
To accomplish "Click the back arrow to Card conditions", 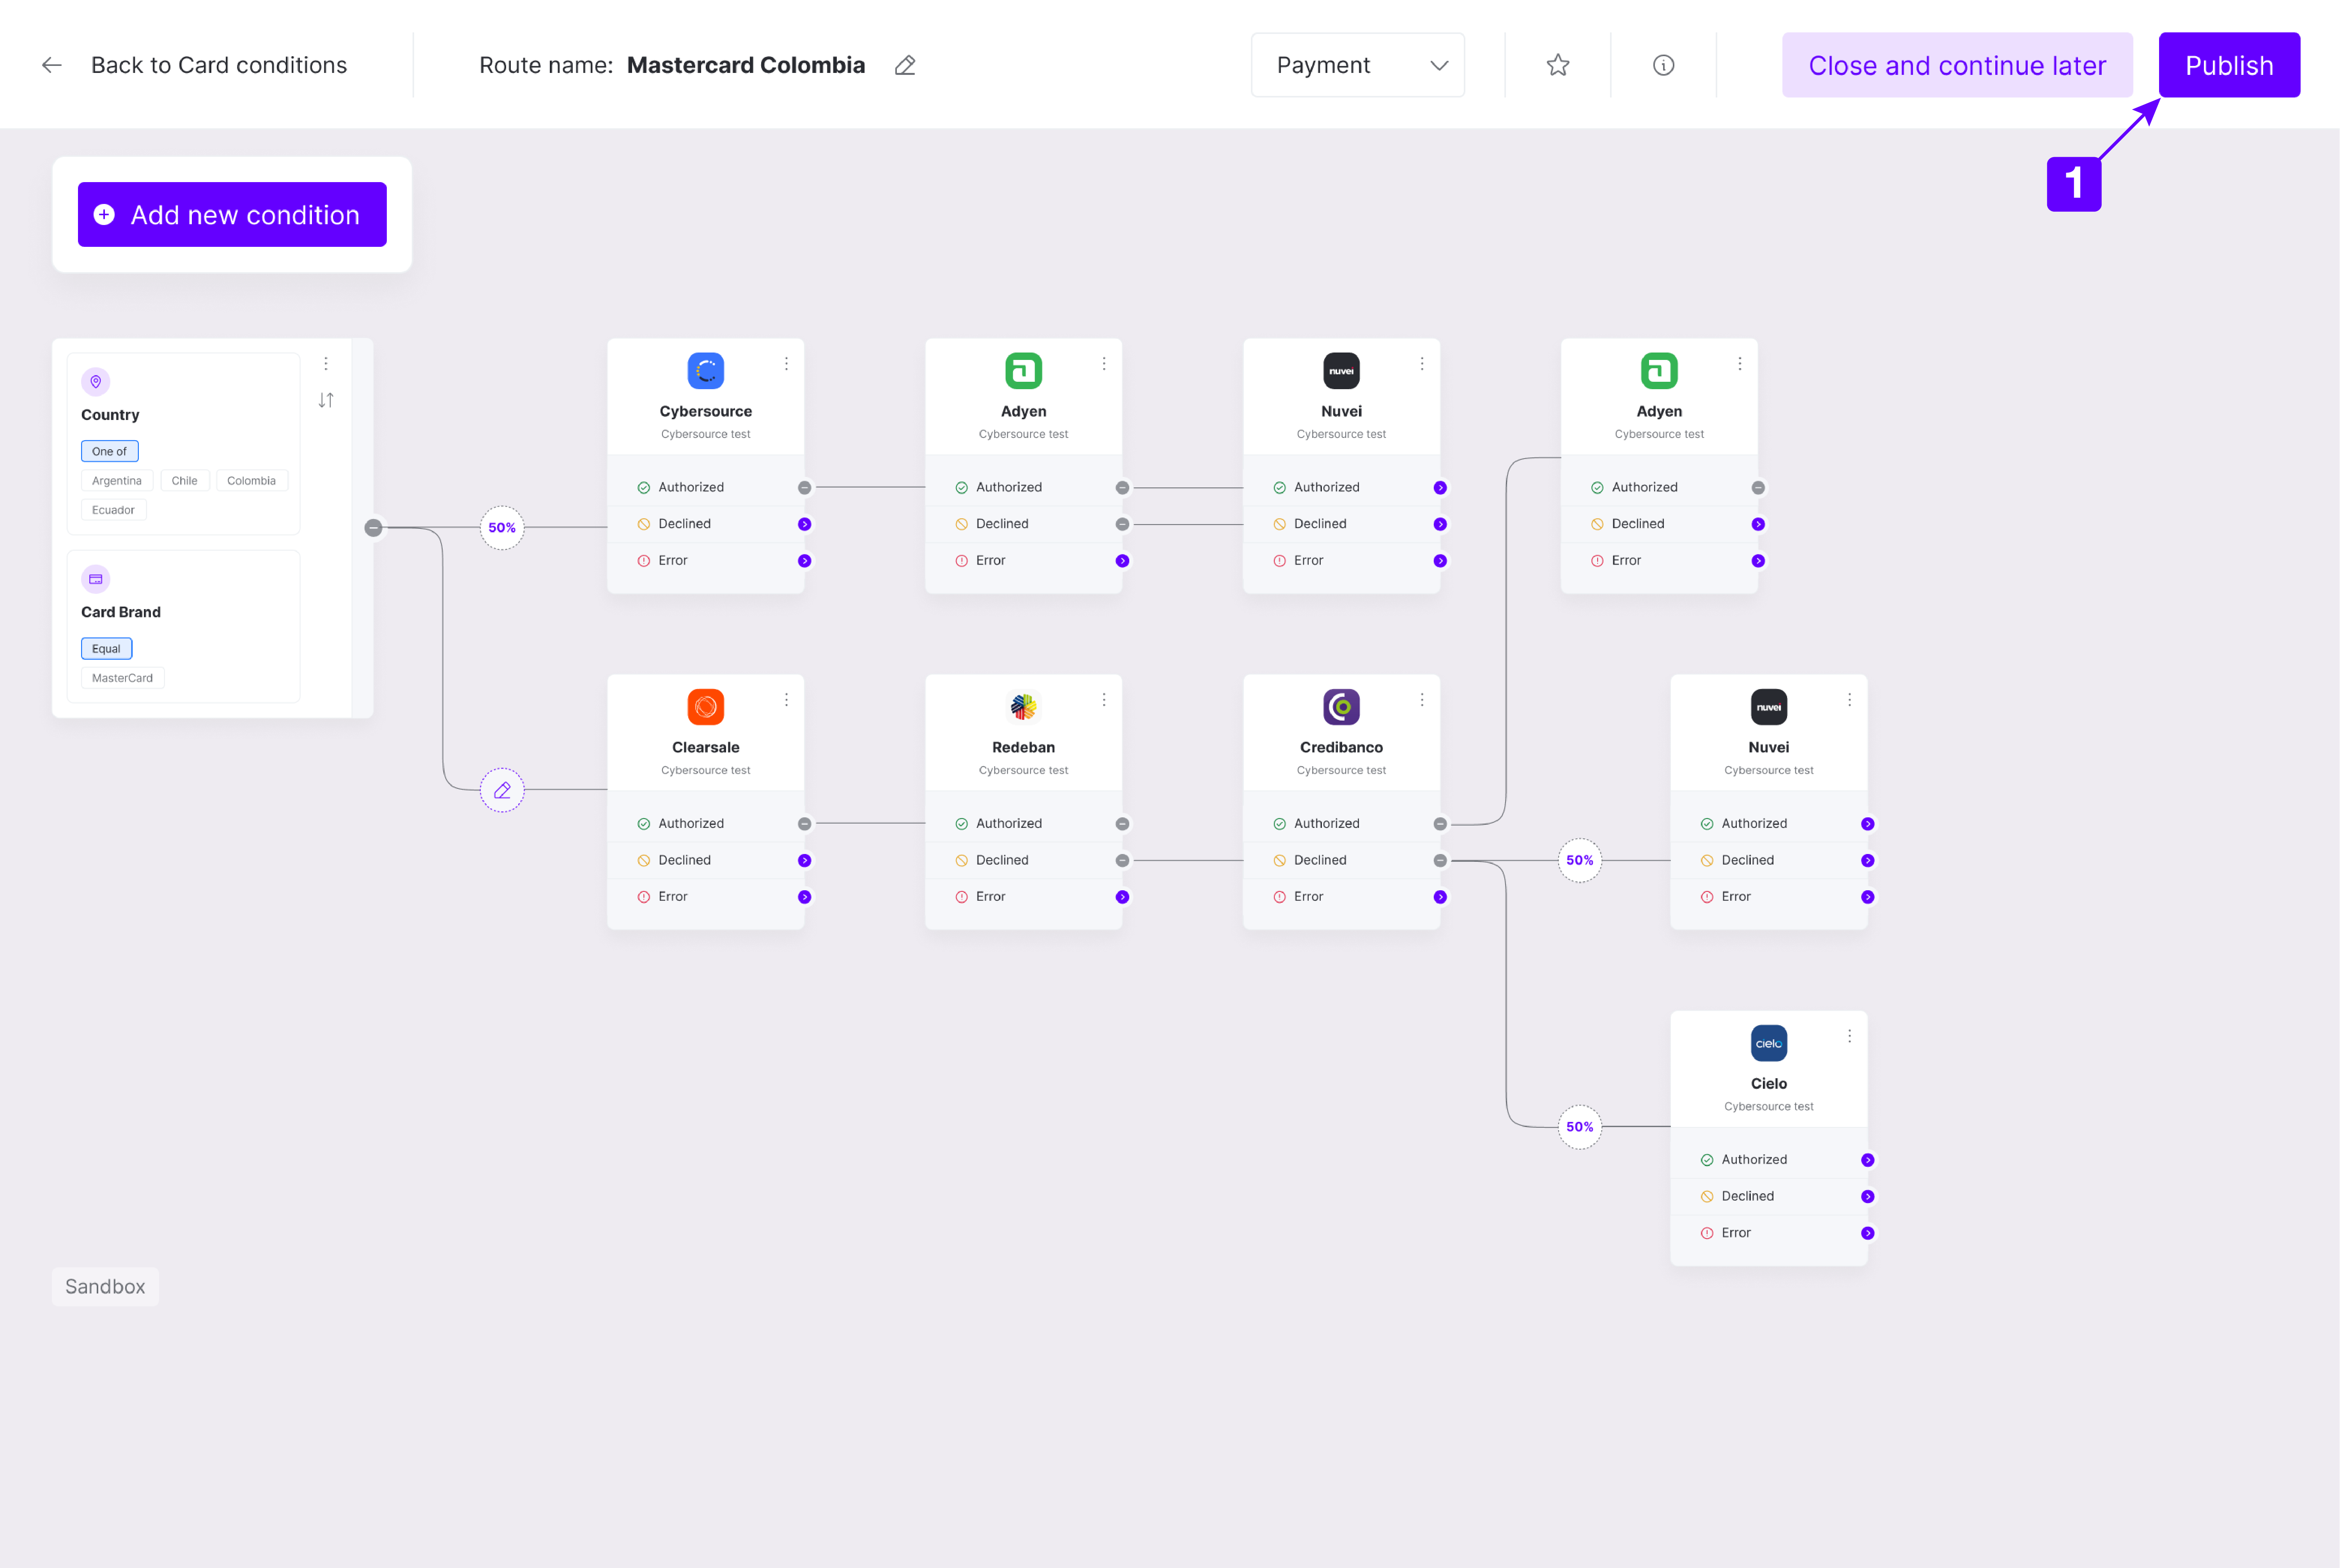I will tap(52, 65).
